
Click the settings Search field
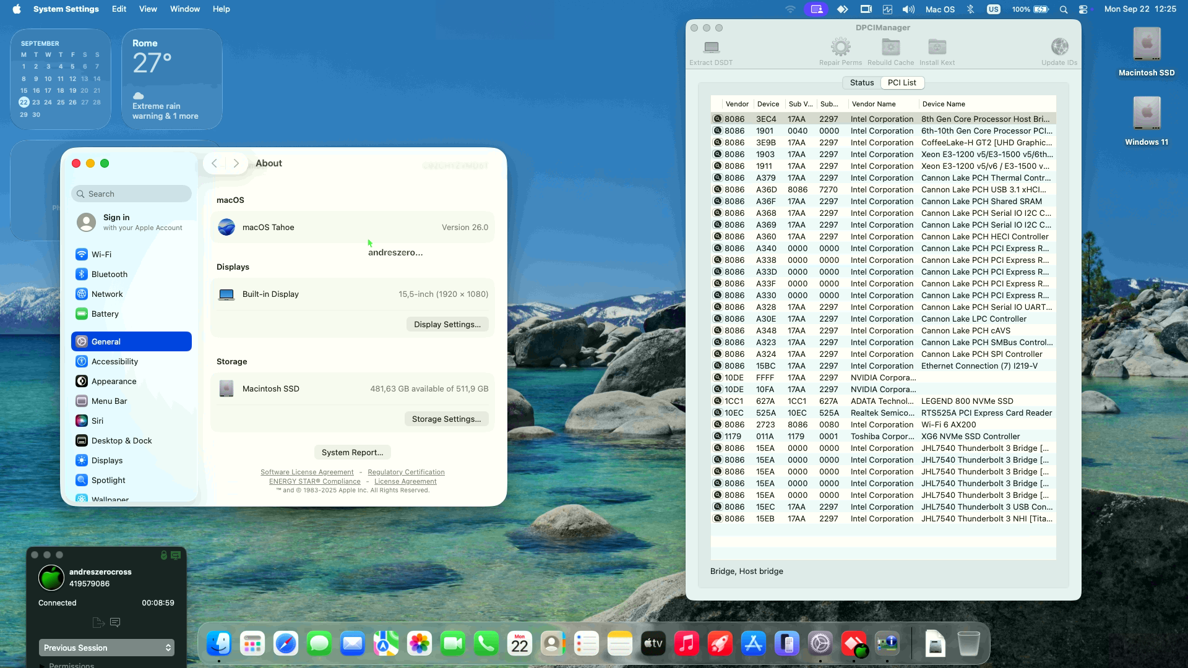[x=131, y=194]
